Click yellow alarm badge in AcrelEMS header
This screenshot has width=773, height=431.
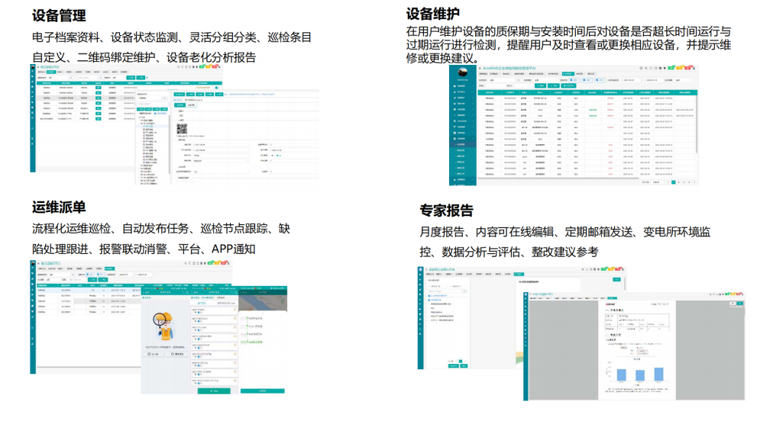(x=678, y=67)
